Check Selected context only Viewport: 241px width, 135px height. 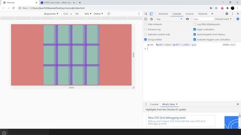[x=145, y=34]
